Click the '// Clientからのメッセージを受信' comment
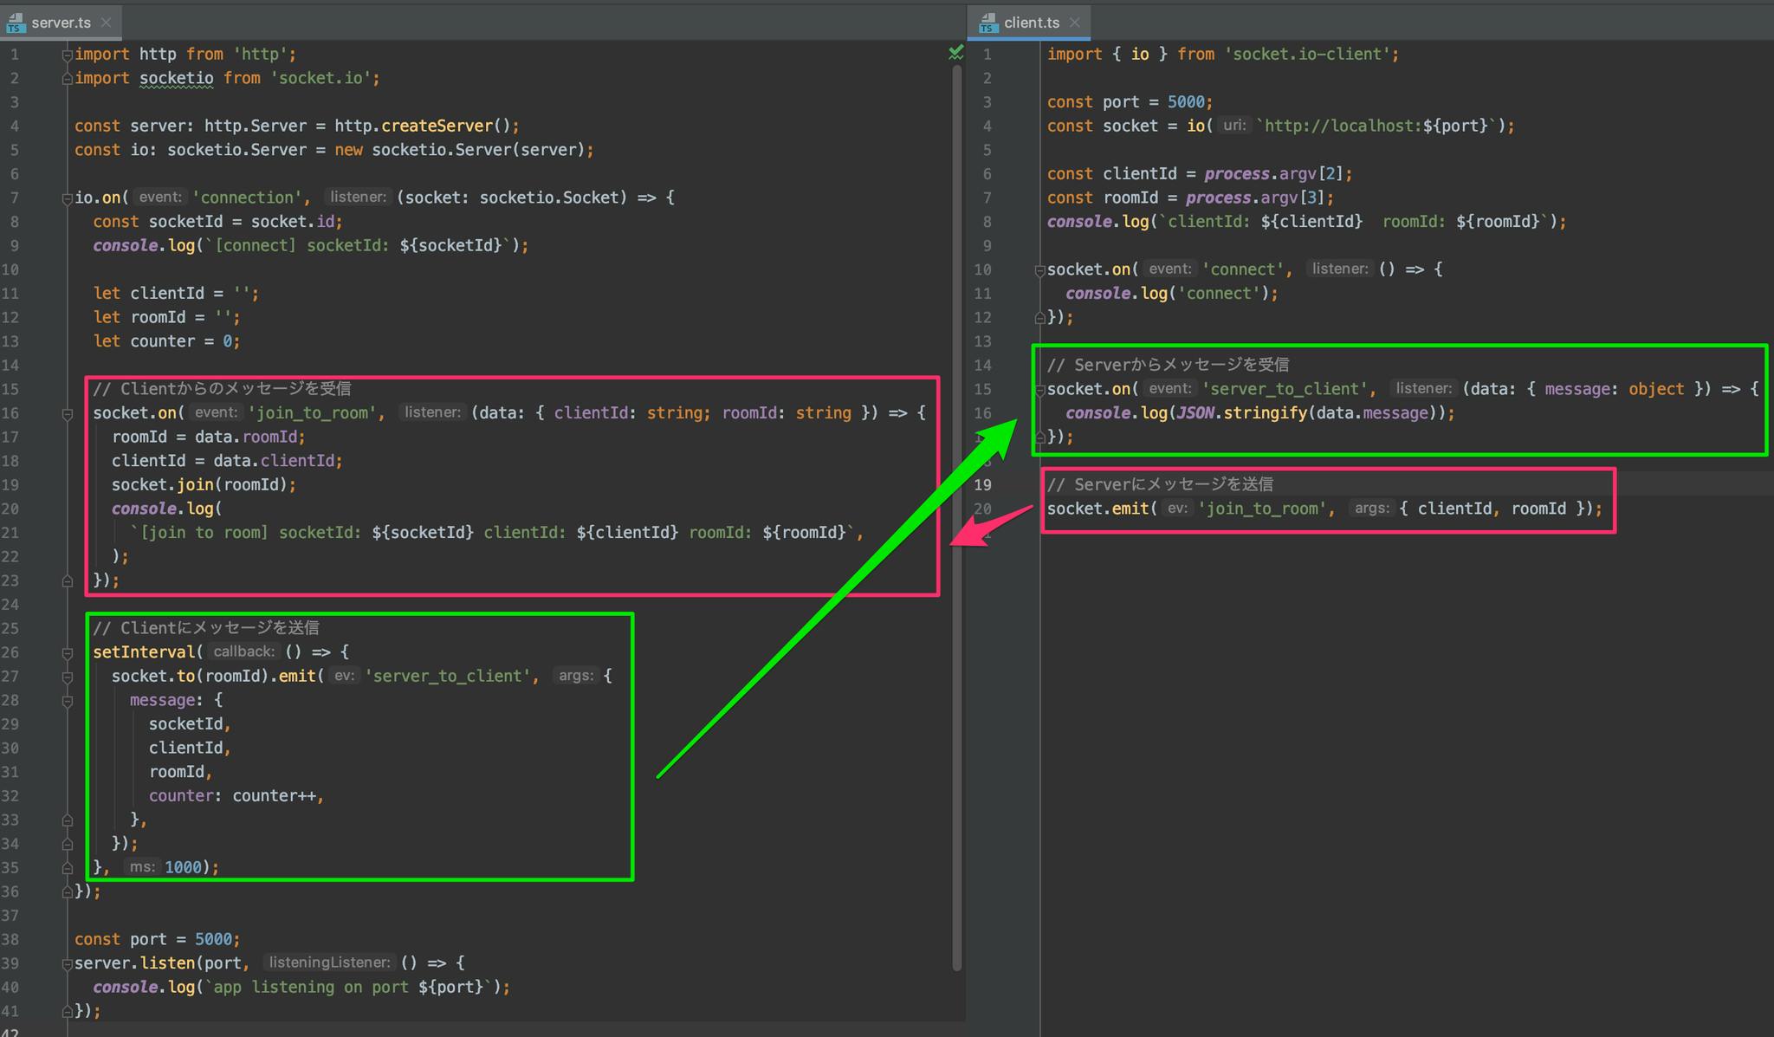 pos(222,389)
